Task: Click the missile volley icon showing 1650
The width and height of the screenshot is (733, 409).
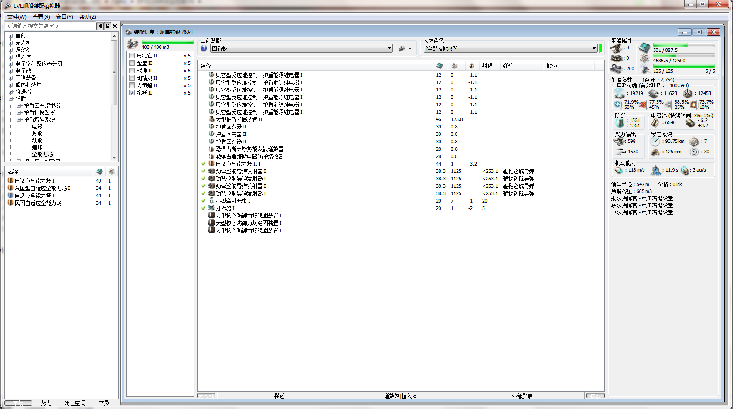Action: [x=620, y=152]
